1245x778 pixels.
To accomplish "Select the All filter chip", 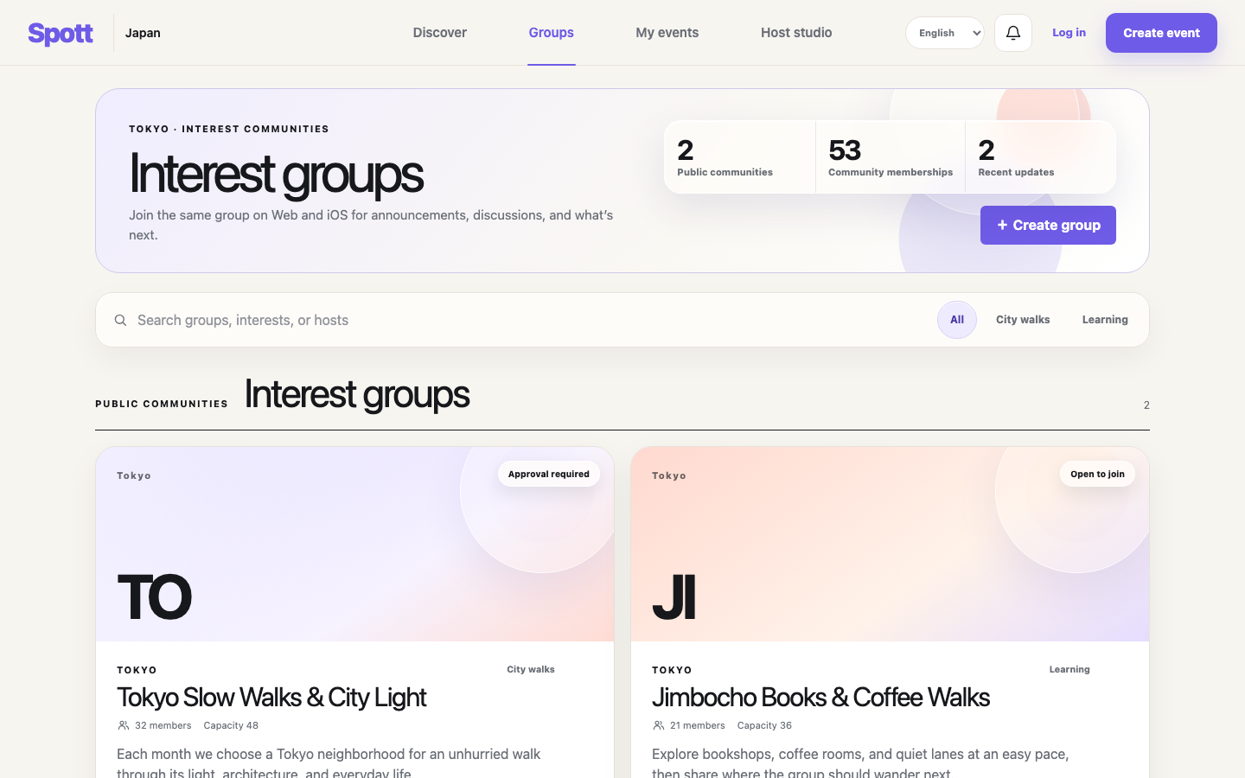I will point(957,320).
